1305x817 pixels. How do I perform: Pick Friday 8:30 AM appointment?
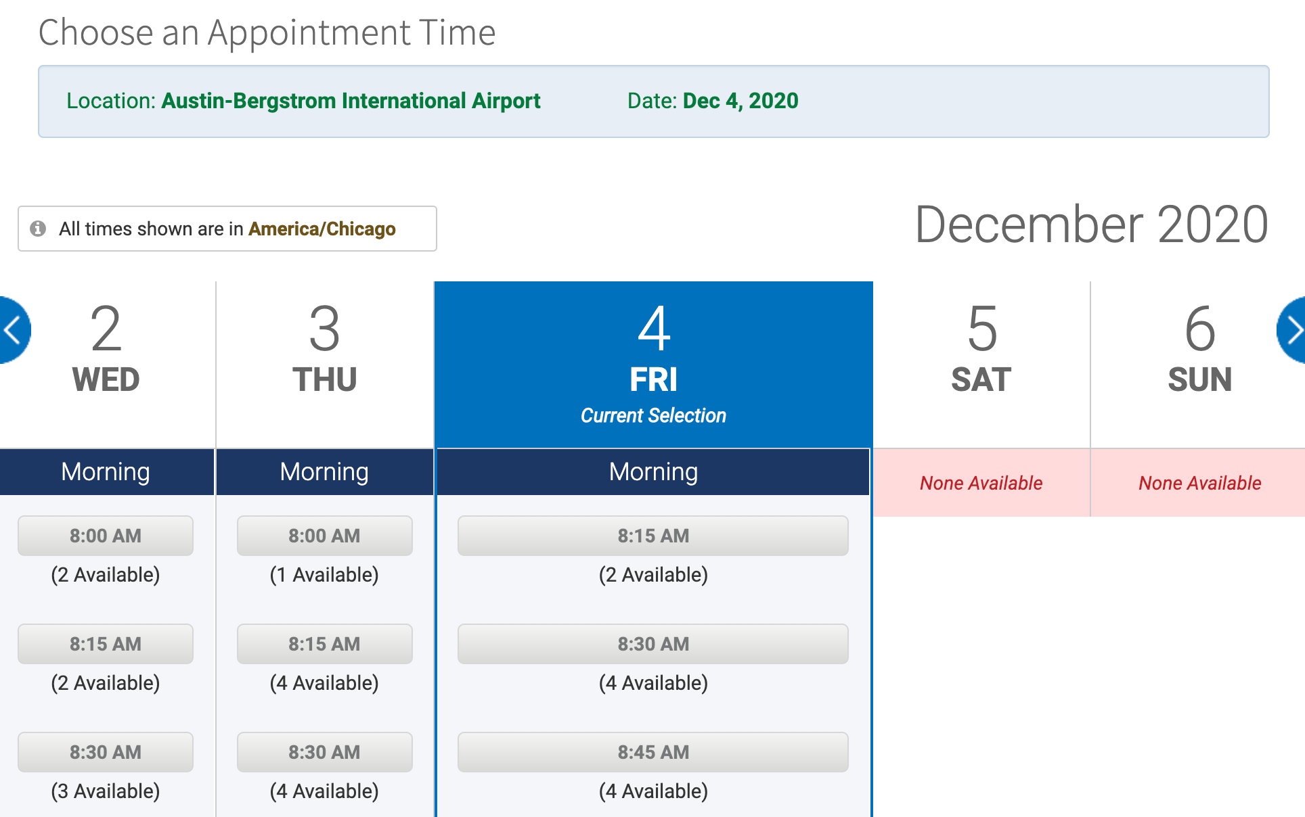click(x=653, y=644)
